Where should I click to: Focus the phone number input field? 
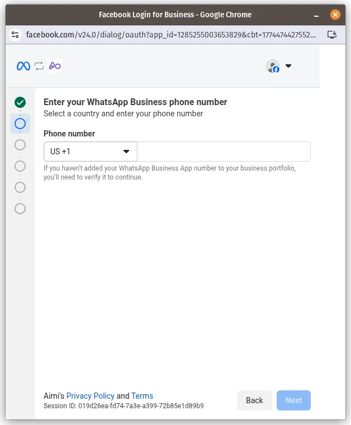pos(224,152)
